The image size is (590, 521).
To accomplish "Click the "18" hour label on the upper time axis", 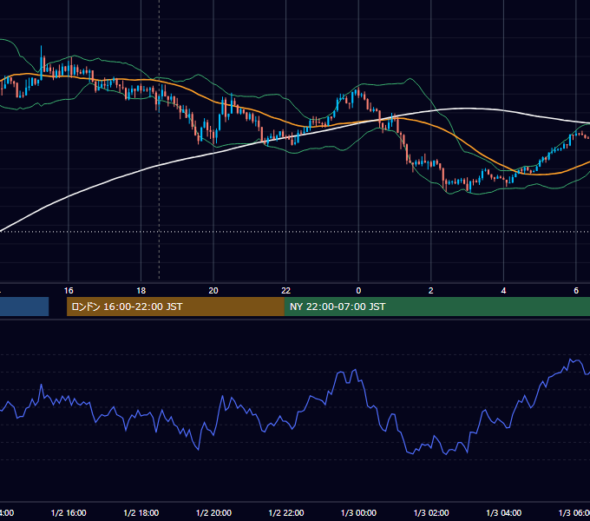I will pos(141,291).
